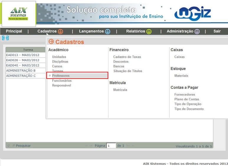Click the circled arrow icon in the Cadastros panel title
Screen dimensions: 228x166
click(x=51, y=42)
